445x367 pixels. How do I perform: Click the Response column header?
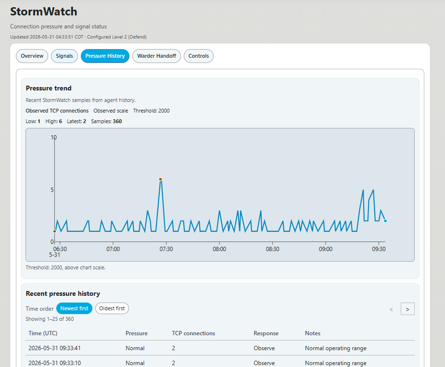tap(266, 333)
